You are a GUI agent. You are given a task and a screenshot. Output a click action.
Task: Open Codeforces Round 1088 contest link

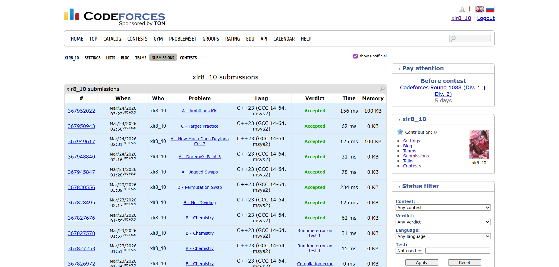[443, 91]
